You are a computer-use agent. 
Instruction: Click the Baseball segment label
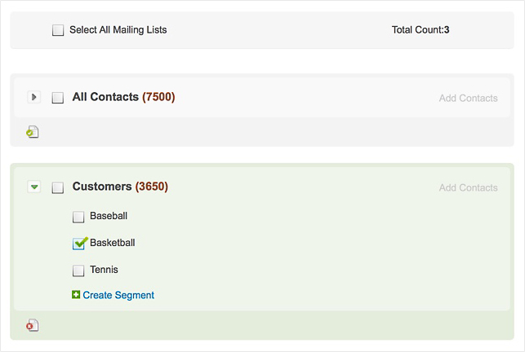[x=109, y=217]
